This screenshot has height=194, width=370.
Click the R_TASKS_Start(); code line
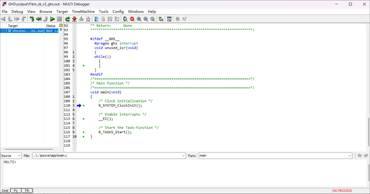115,132
